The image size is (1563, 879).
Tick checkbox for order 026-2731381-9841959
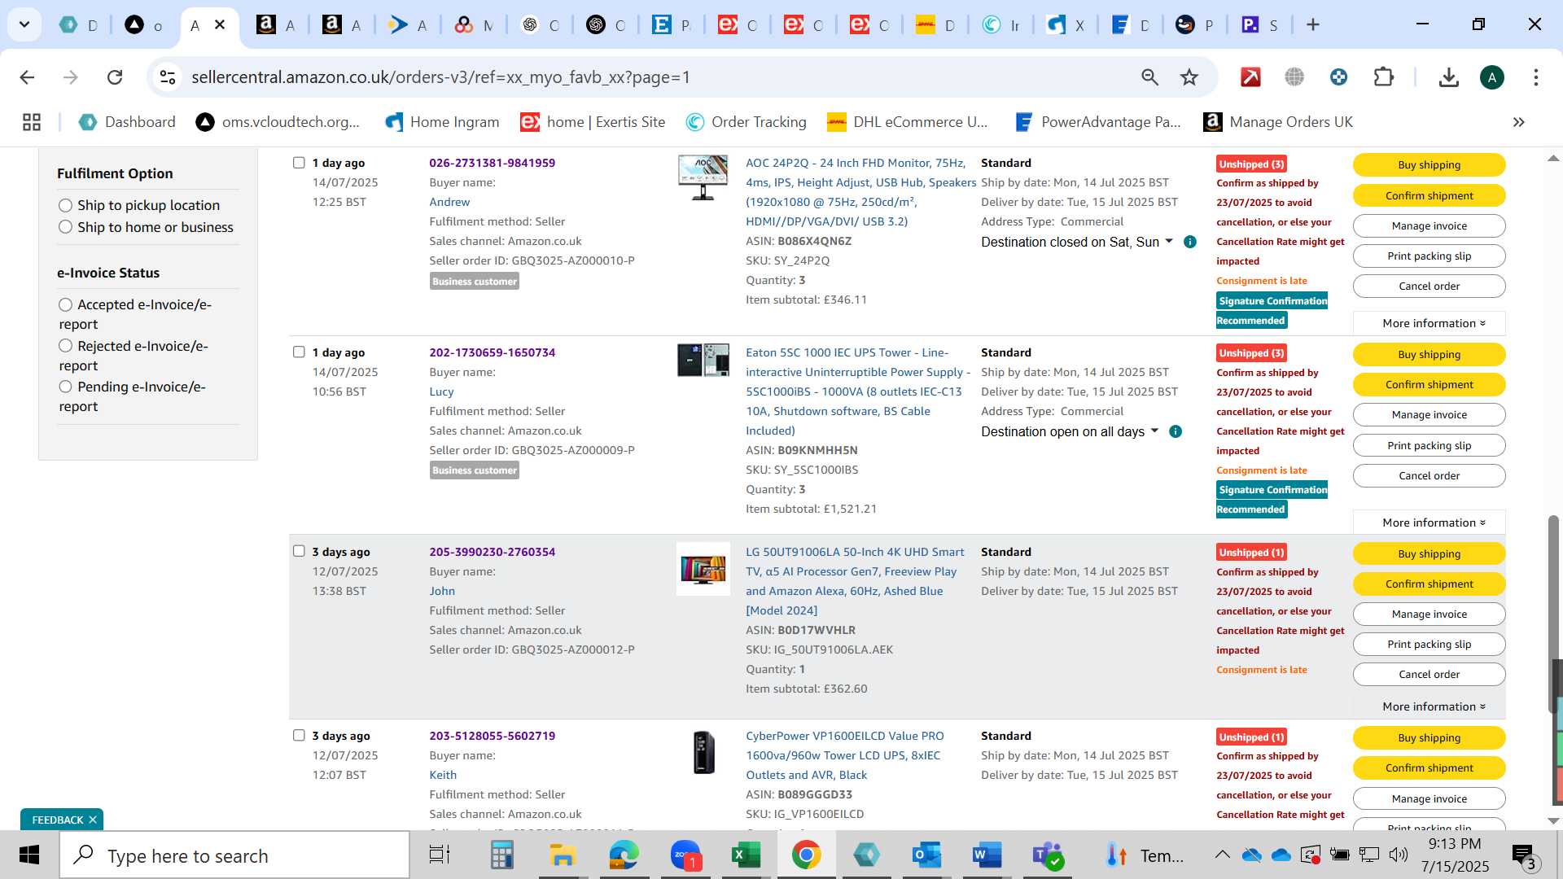click(x=299, y=163)
